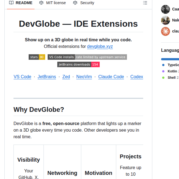Click 'Show up on a 3D globe' tagline
Viewport: 179px width, 179px height.
(78, 40)
